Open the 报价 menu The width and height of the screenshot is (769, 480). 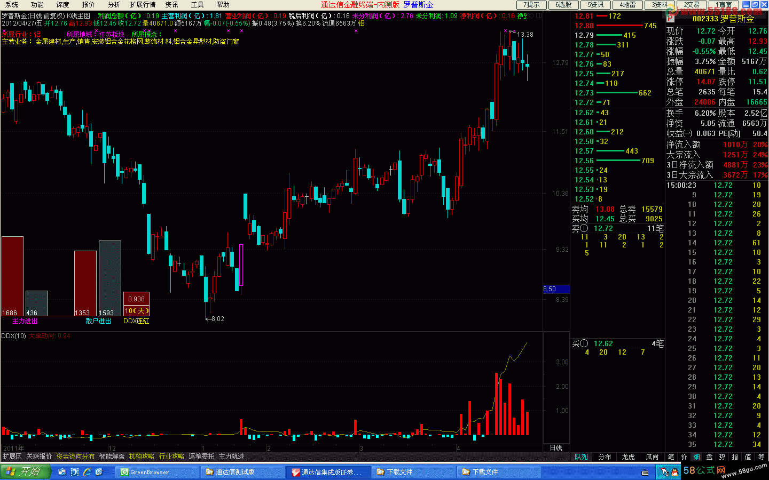[x=88, y=5]
